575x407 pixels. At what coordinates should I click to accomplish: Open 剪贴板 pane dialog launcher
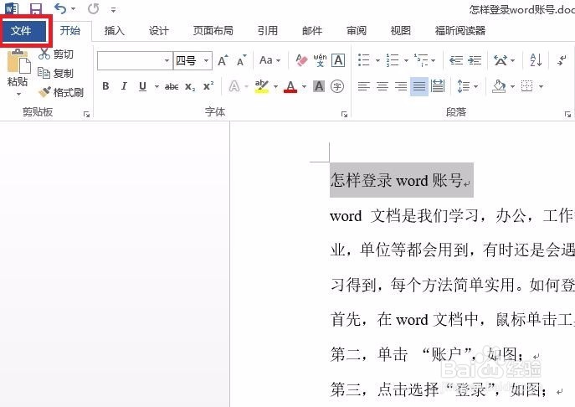tap(86, 115)
